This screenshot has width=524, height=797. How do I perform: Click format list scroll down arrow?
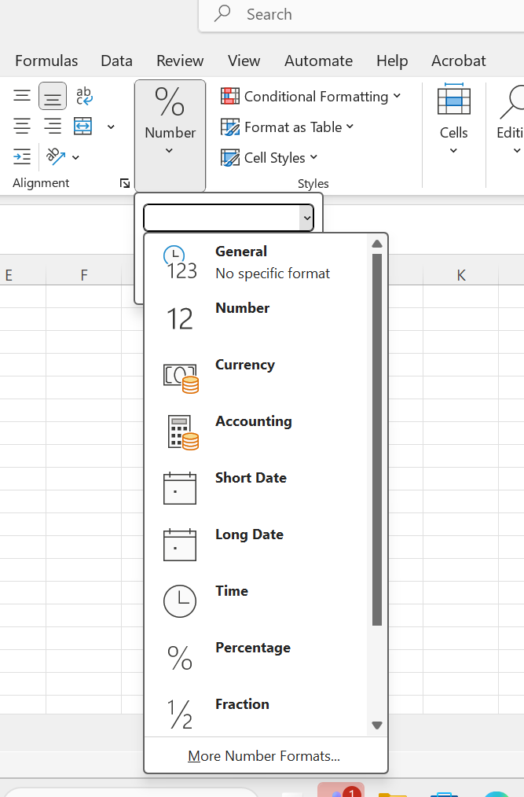(x=376, y=725)
